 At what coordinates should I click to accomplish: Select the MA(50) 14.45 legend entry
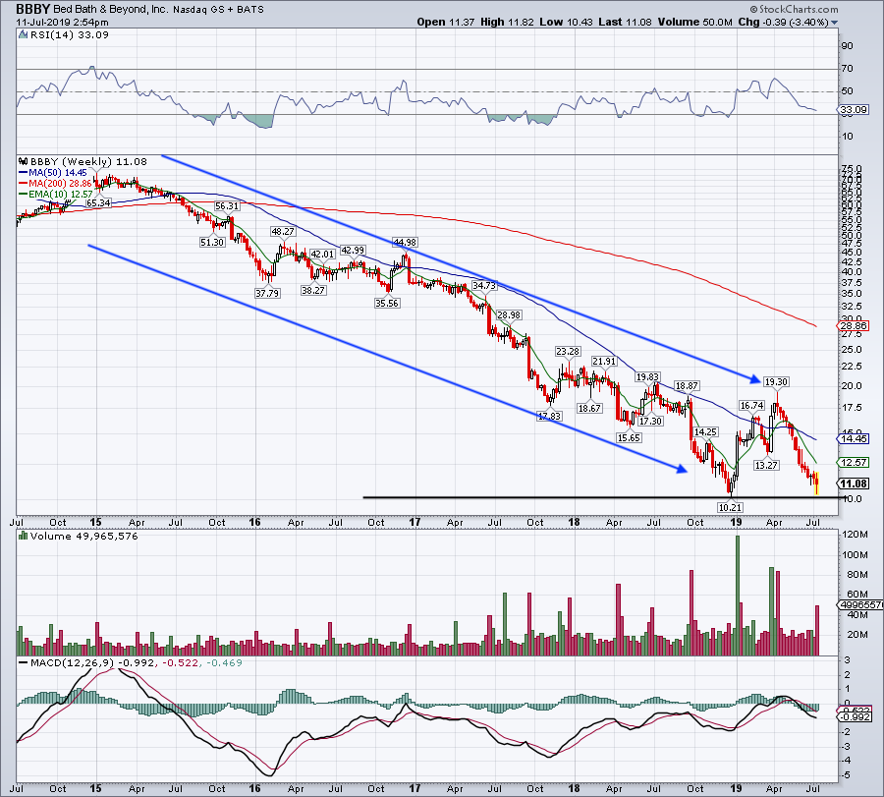(53, 173)
